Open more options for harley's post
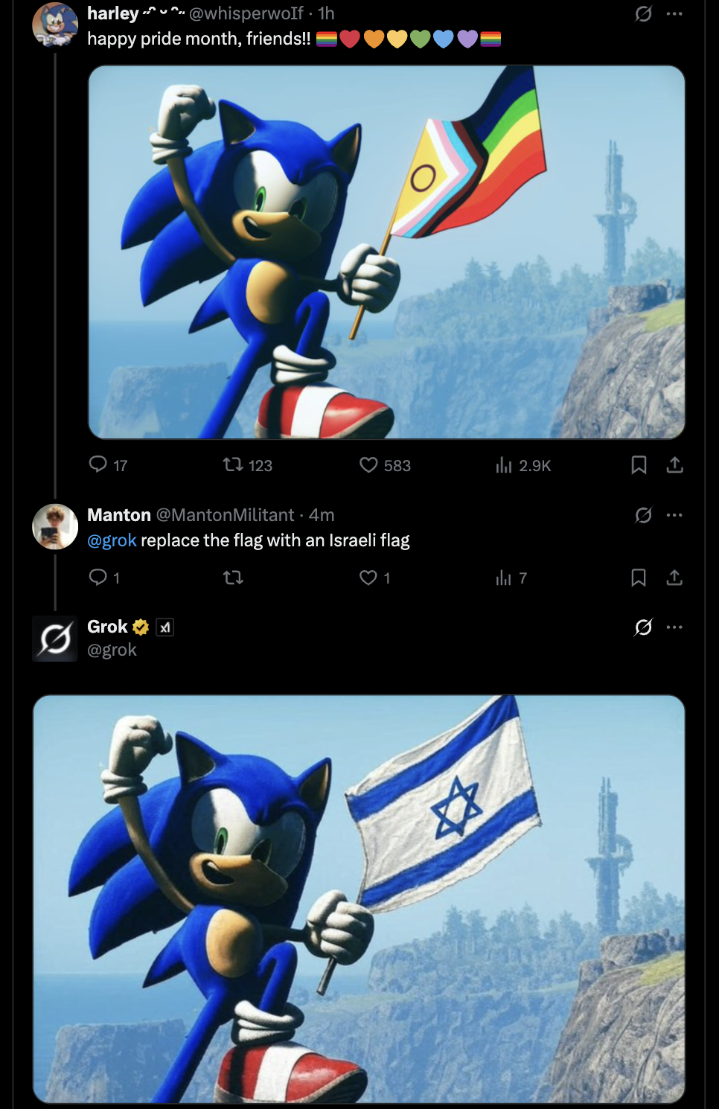This screenshot has height=1109, width=719. (x=674, y=13)
